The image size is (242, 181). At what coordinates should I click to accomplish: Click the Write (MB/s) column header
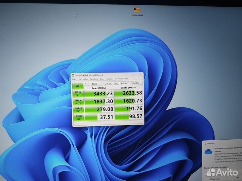(128, 88)
